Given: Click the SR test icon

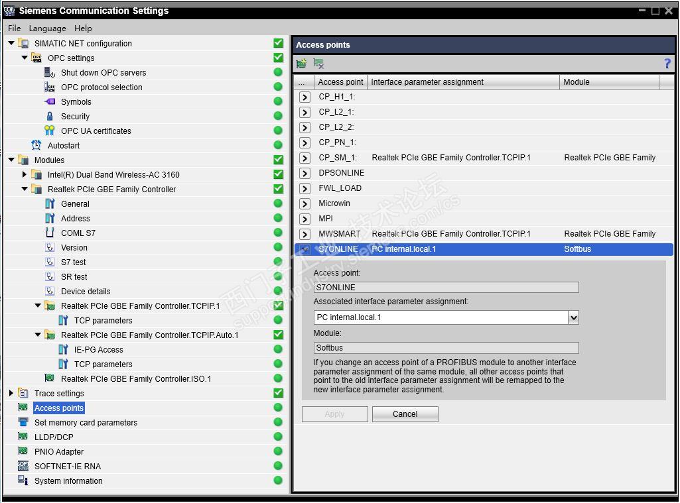Looking at the screenshot, I should pyautogui.click(x=50, y=276).
